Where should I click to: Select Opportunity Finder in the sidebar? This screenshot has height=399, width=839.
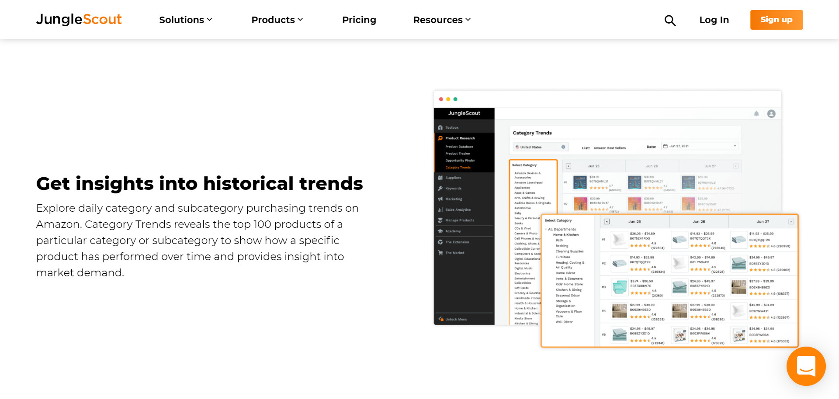click(460, 161)
